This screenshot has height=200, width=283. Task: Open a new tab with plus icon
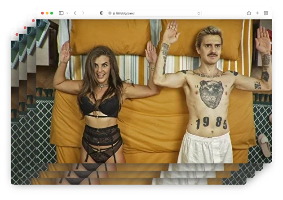tap(257, 13)
